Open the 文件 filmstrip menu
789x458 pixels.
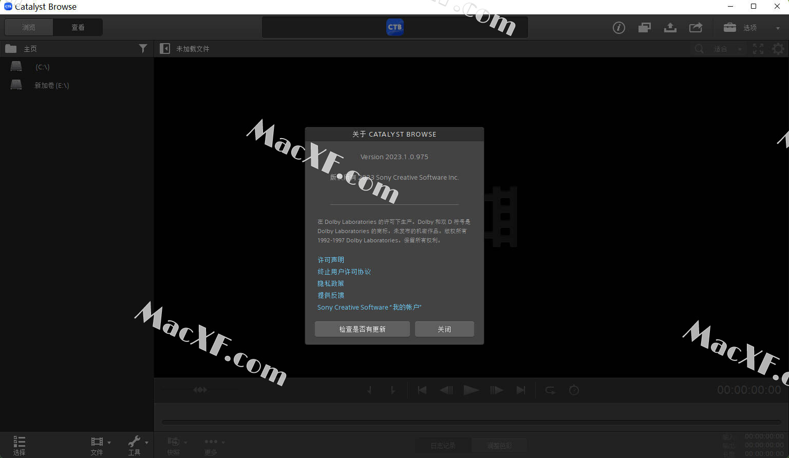[x=100, y=445]
